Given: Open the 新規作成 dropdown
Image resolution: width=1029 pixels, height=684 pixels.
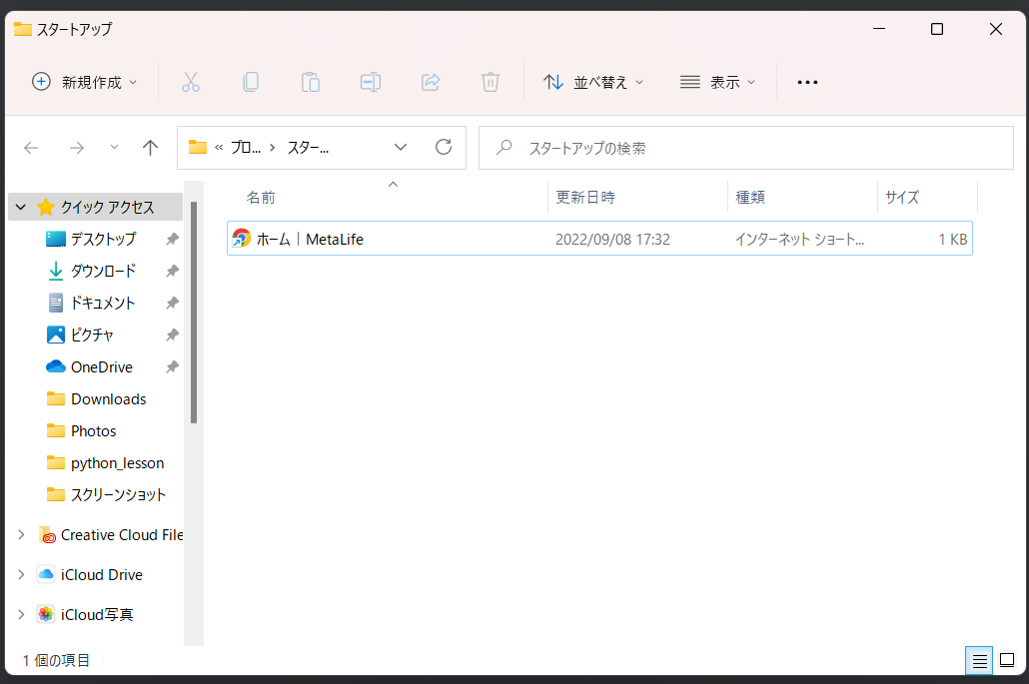Looking at the screenshot, I should click(x=85, y=82).
